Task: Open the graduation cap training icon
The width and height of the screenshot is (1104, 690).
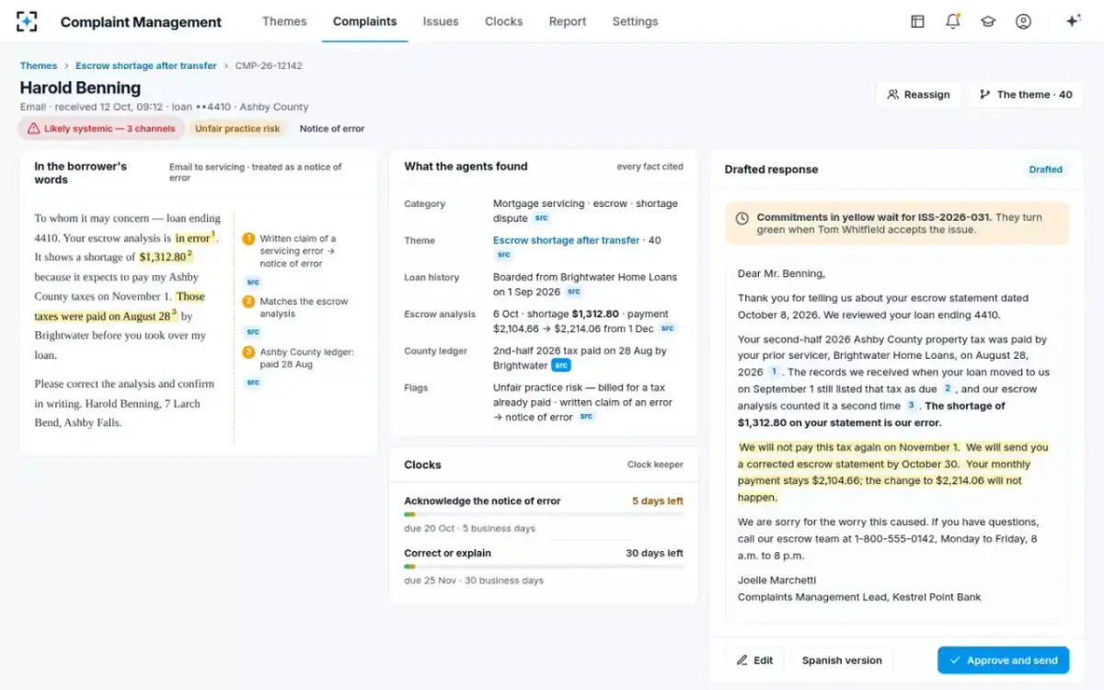Action: [x=988, y=21]
